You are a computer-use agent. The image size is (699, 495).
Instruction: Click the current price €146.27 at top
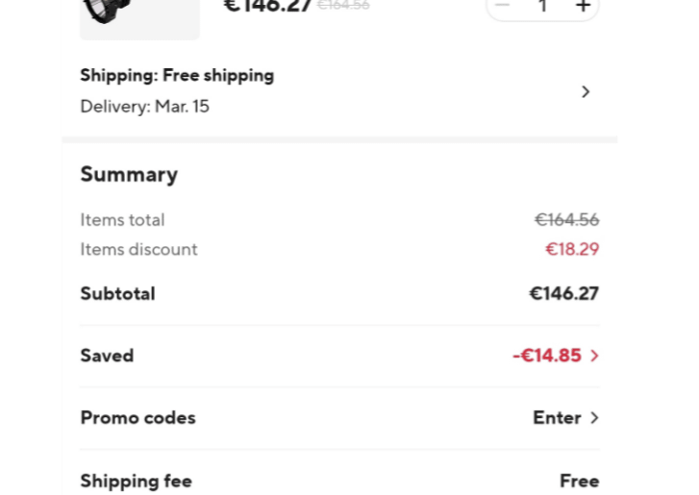point(267,6)
